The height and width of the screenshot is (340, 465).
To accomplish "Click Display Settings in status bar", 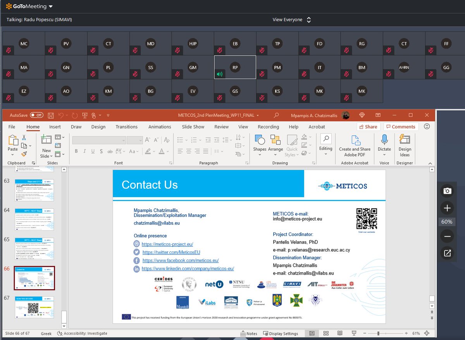I will click(x=281, y=333).
